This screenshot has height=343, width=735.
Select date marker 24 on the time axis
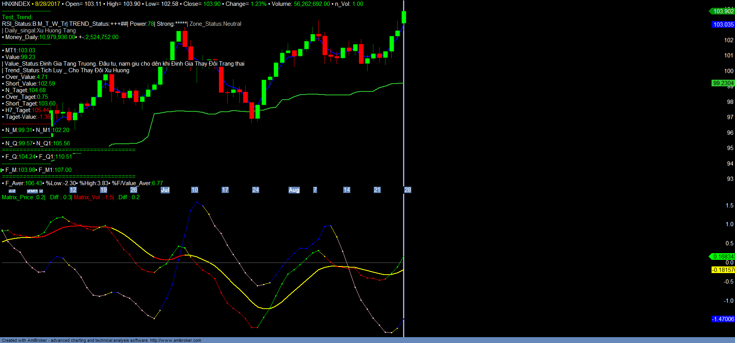pyautogui.click(x=256, y=190)
